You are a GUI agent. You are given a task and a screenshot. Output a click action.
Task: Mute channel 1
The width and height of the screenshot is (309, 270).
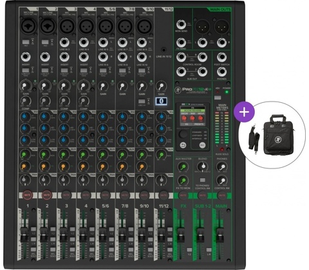pos(27,195)
